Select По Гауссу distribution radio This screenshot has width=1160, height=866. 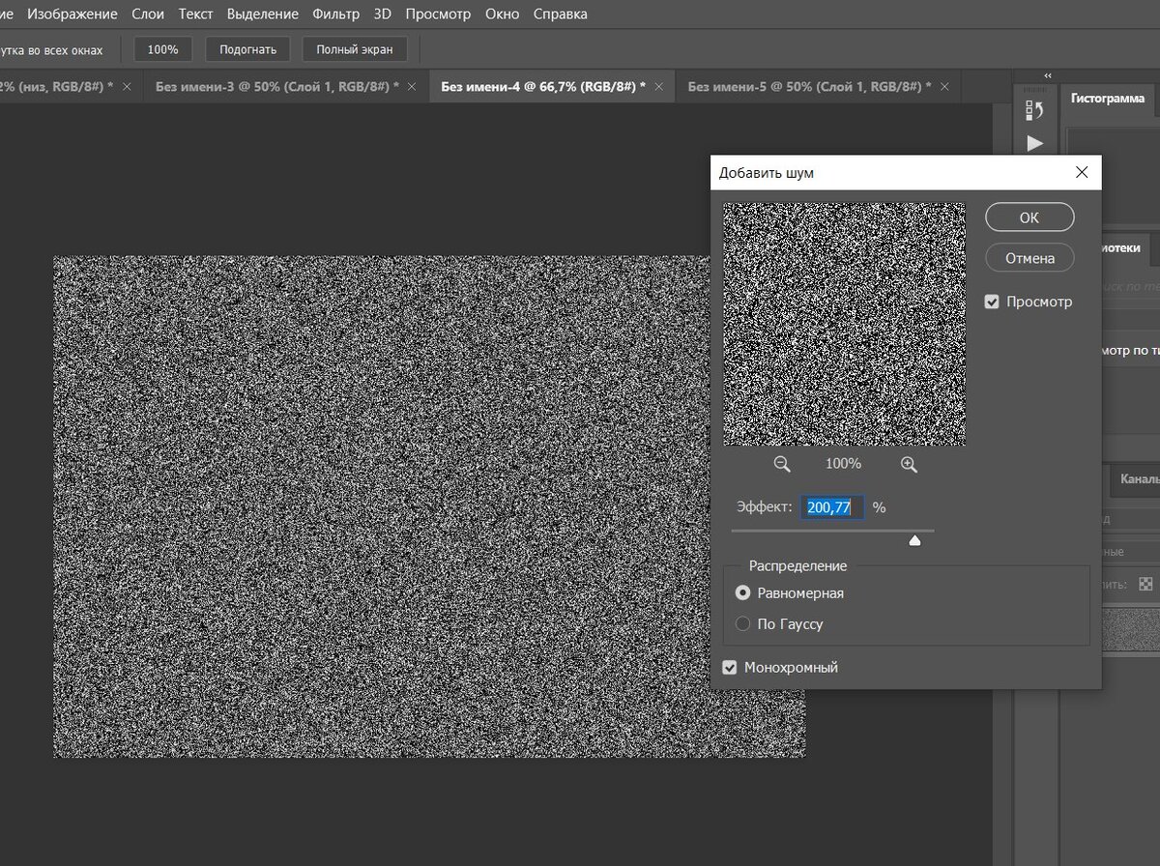click(x=742, y=623)
